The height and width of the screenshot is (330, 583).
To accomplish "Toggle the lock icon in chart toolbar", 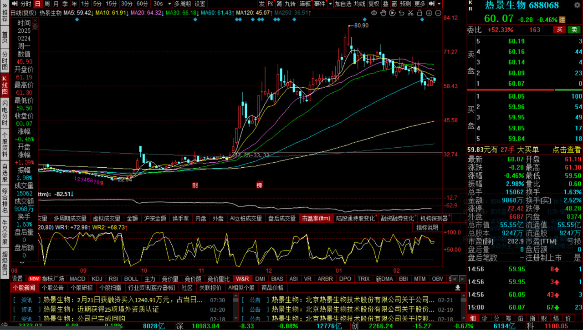I will tap(419, 13).
